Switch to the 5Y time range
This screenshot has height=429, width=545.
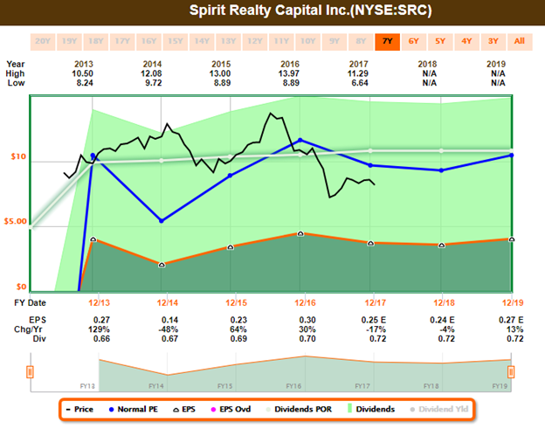(440, 42)
